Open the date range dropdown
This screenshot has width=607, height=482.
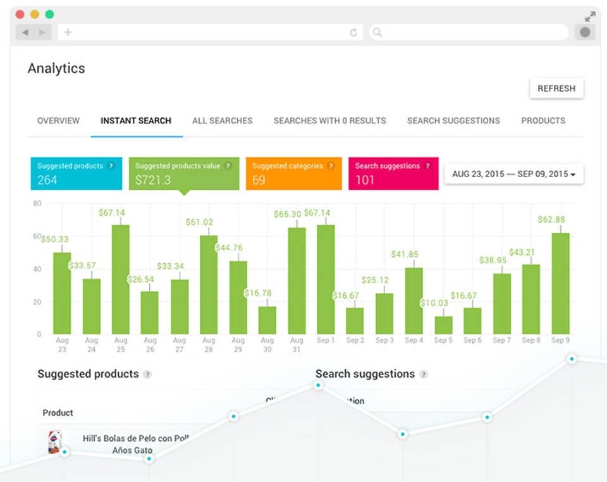[x=513, y=174]
